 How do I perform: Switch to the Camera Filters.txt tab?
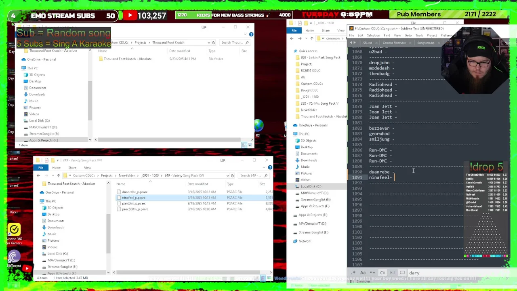pyautogui.click(x=394, y=43)
